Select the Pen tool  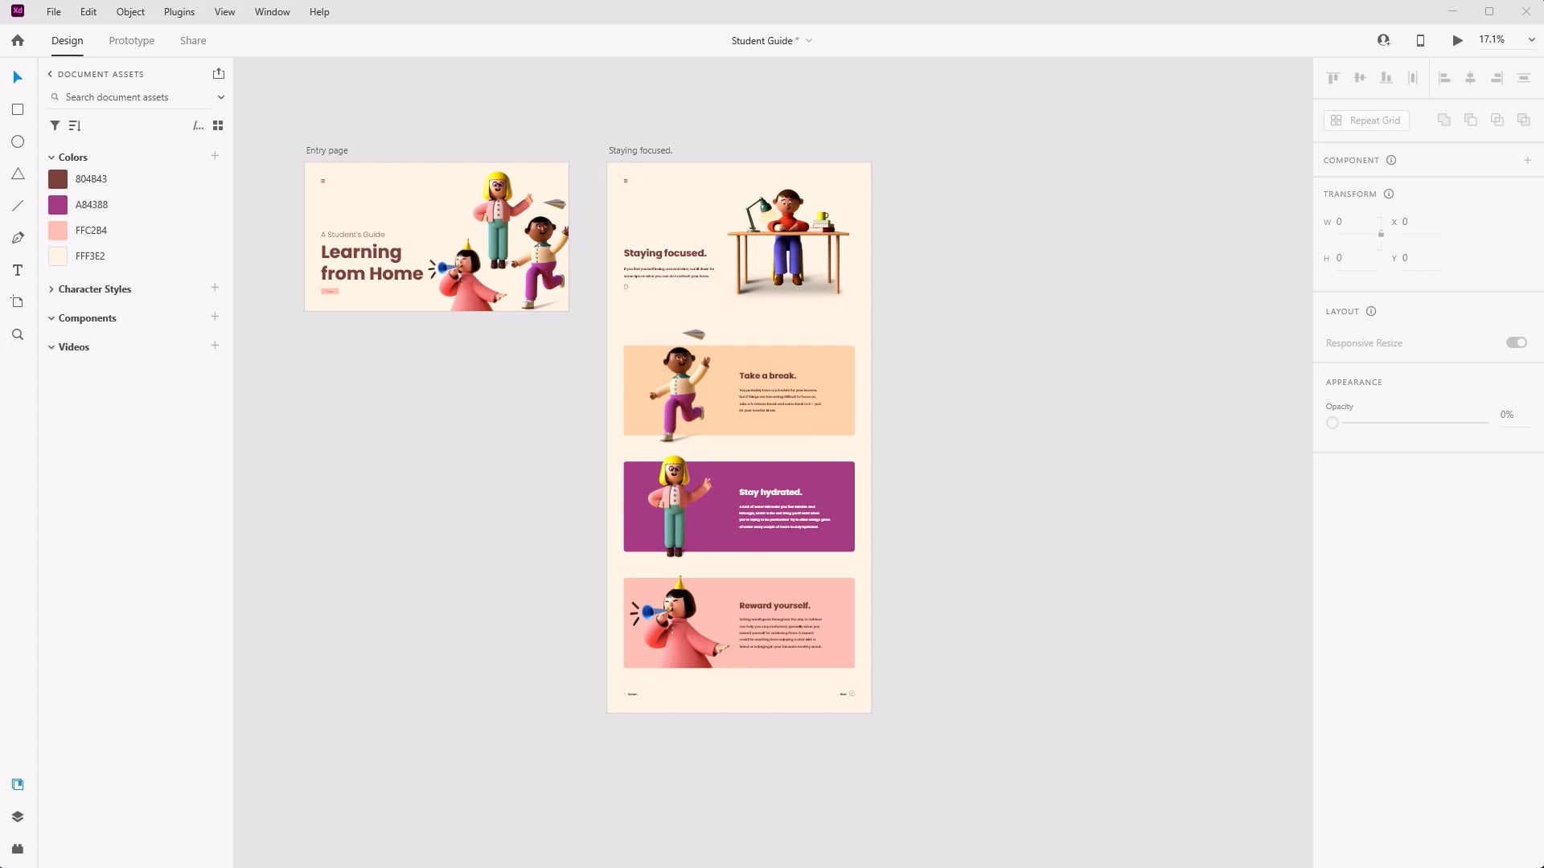pyautogui.click(x=18, y=238)
